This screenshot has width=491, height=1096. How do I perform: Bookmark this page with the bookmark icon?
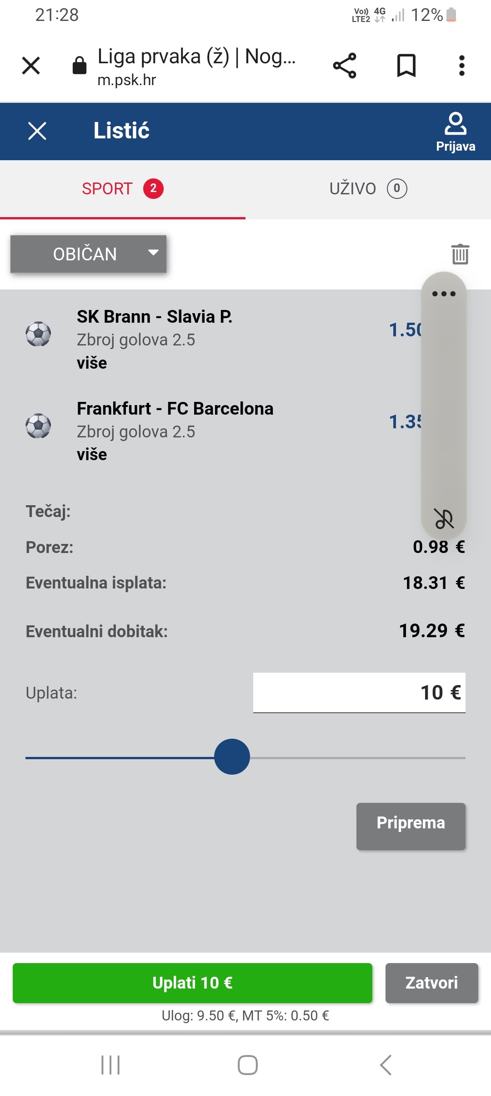pyautogui.click(x=406, y=66)
